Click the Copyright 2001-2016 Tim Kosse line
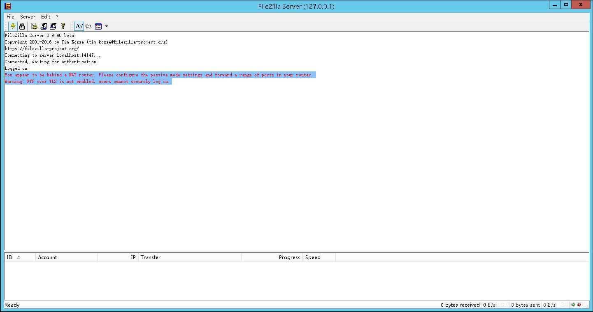Screen dimensions: 593x312 [86, 42]
